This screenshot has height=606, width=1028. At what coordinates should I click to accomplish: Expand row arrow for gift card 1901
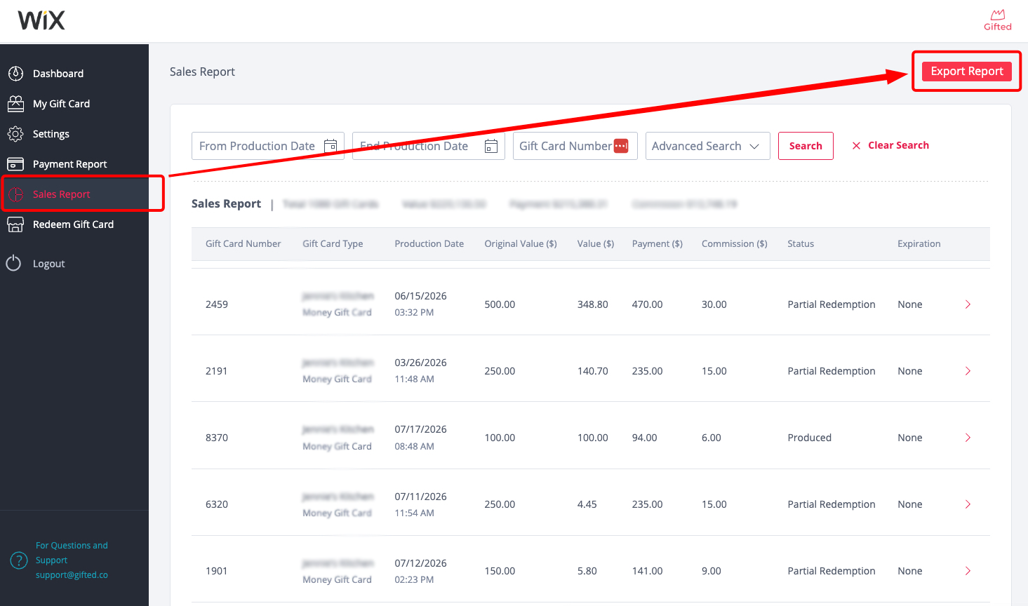(x=968, y=571)
